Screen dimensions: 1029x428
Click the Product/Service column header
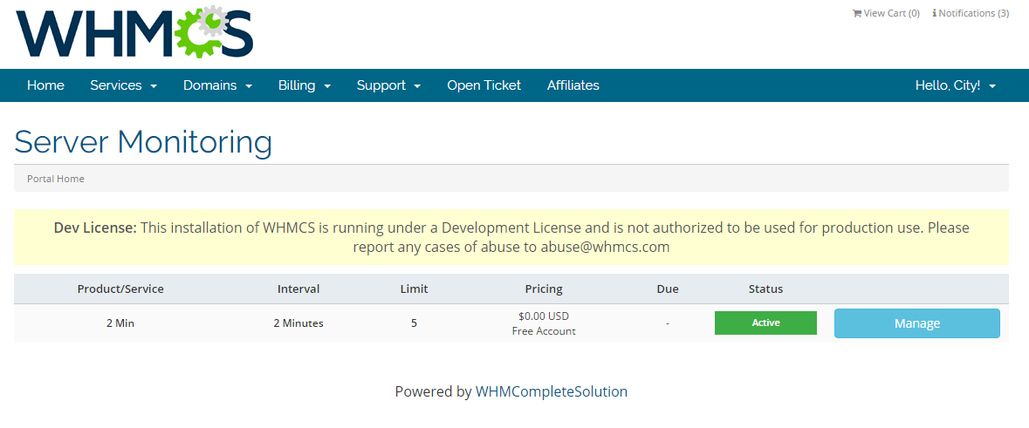click(x=120, y=289)
